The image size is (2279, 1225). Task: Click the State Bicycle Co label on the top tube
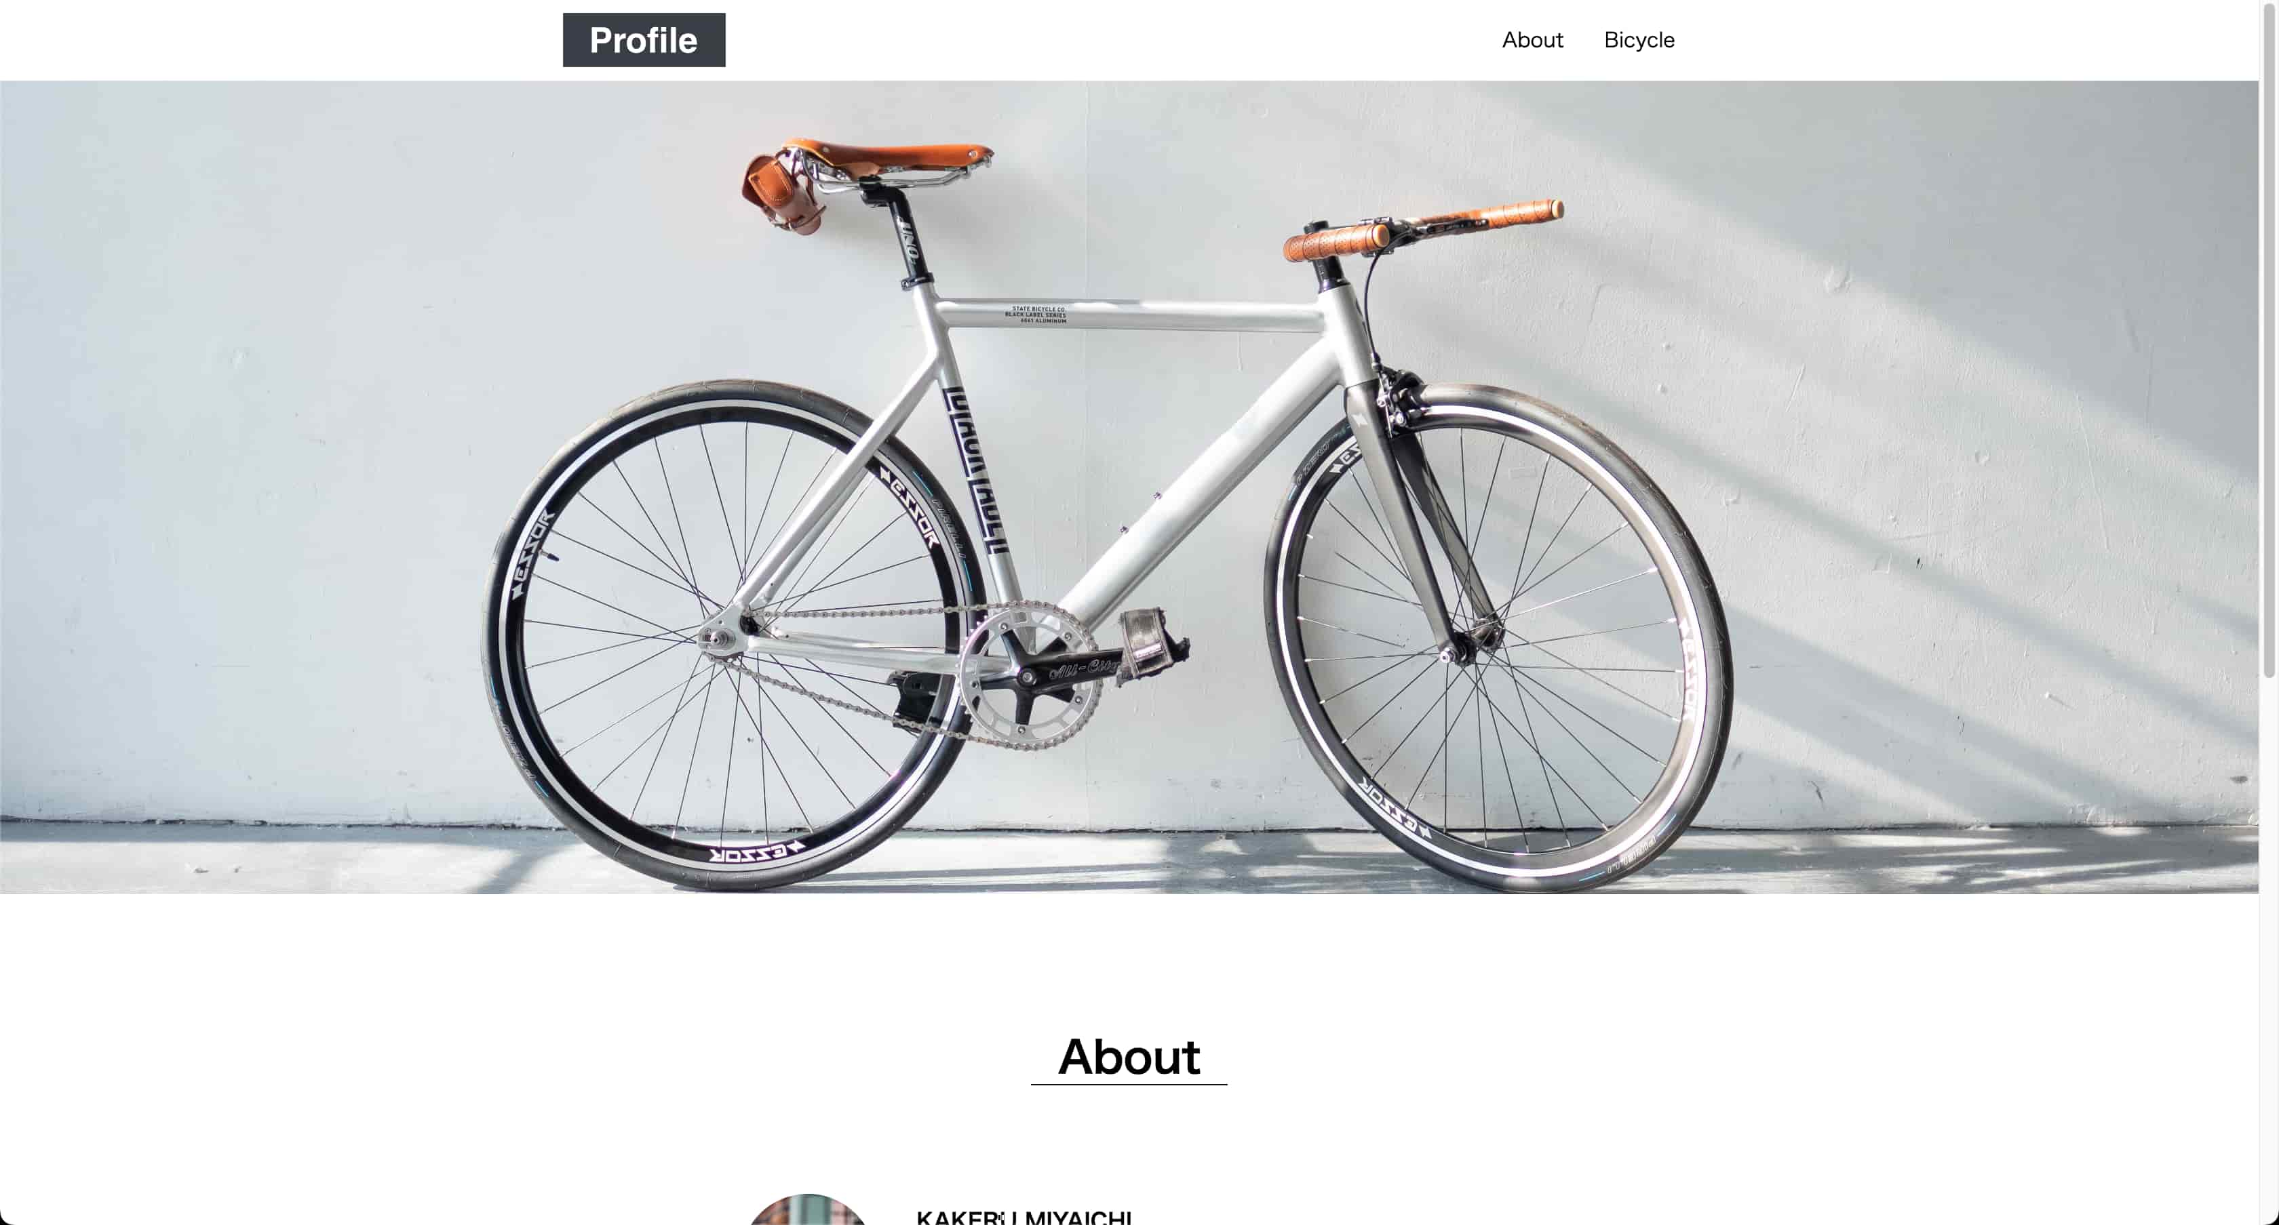point(1038,315)
